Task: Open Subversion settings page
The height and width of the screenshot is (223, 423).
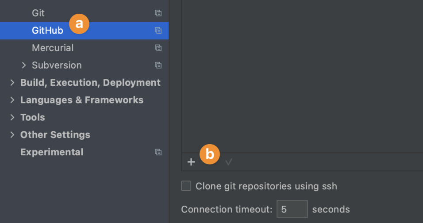Action: pyautogui.click(x=57, y=65)
